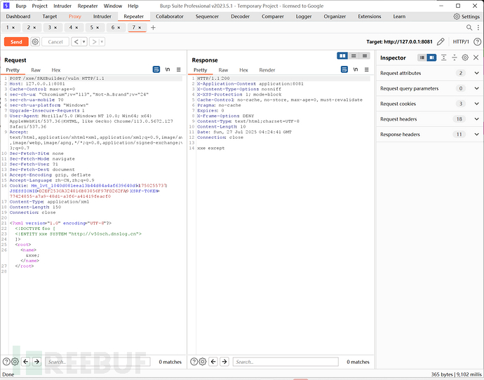Open Inspector settings gear icon

click(x=466, y=57)
